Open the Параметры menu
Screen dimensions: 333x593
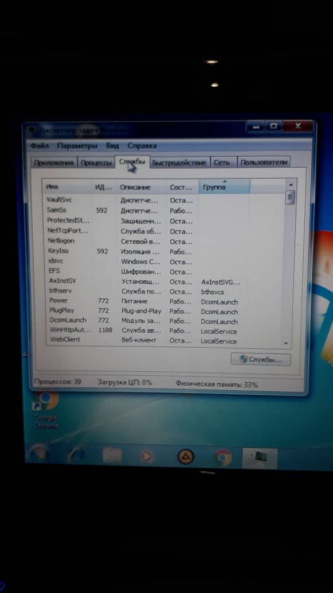[77, 145]
